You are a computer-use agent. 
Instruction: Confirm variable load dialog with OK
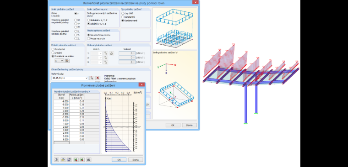pyautogui.click(x=119, y=160)
